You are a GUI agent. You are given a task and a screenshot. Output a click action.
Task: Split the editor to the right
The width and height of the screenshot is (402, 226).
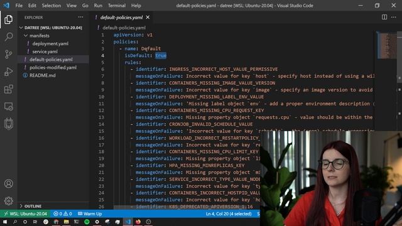[384, 17]
